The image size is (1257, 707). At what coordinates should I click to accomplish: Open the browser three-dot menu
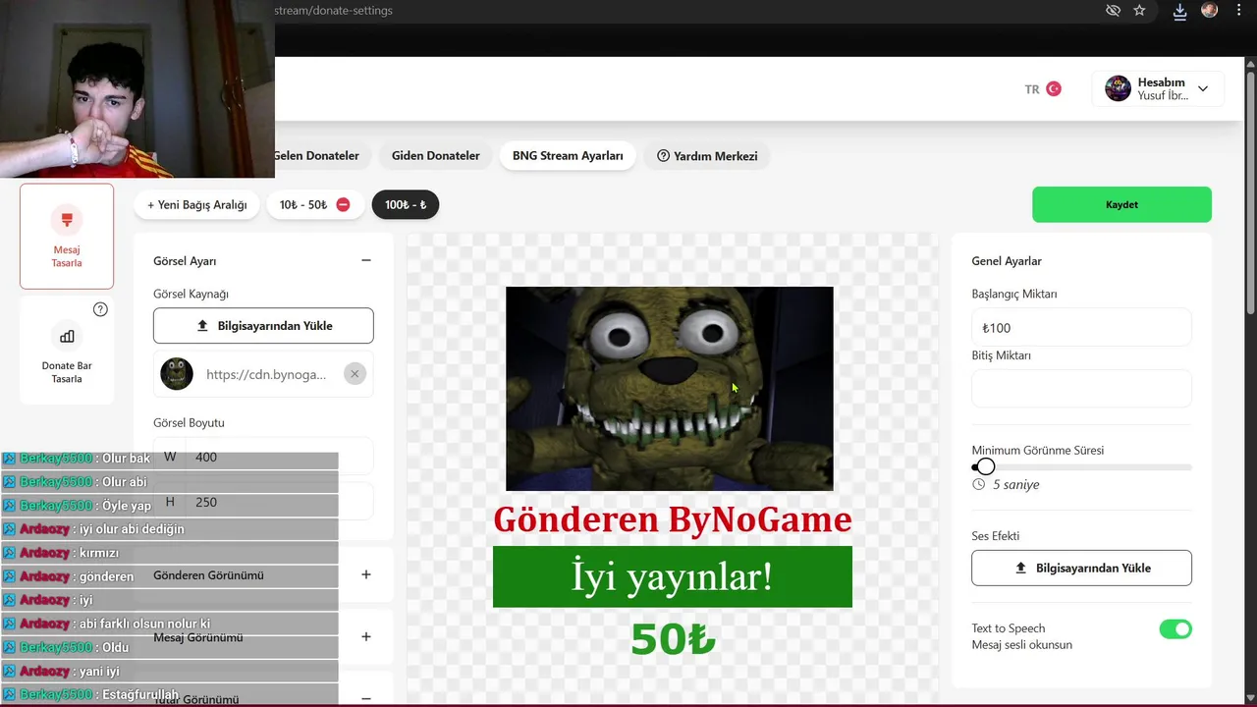[x=1238, y=10]
